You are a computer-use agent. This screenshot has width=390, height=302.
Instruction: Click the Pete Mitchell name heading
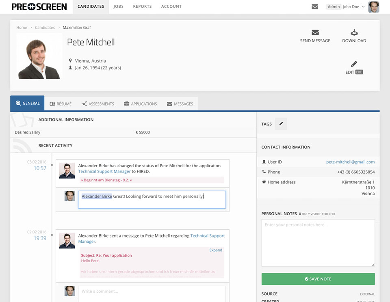pyautogui.click(x=91, y=42)
